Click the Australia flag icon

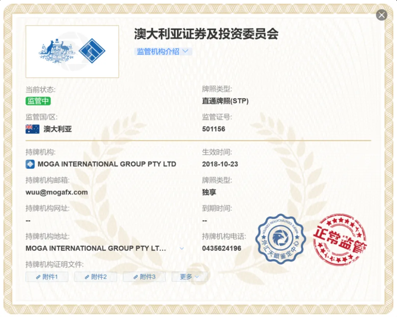[32, 129]
